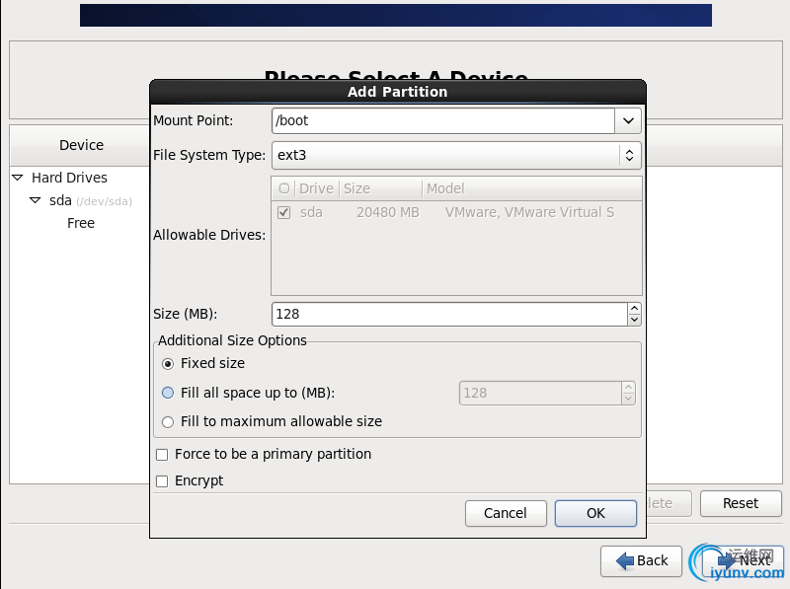Screen dimensions: 790x589
Task: Collapse the Hard Drives tree node
Action: coord(18,179)
